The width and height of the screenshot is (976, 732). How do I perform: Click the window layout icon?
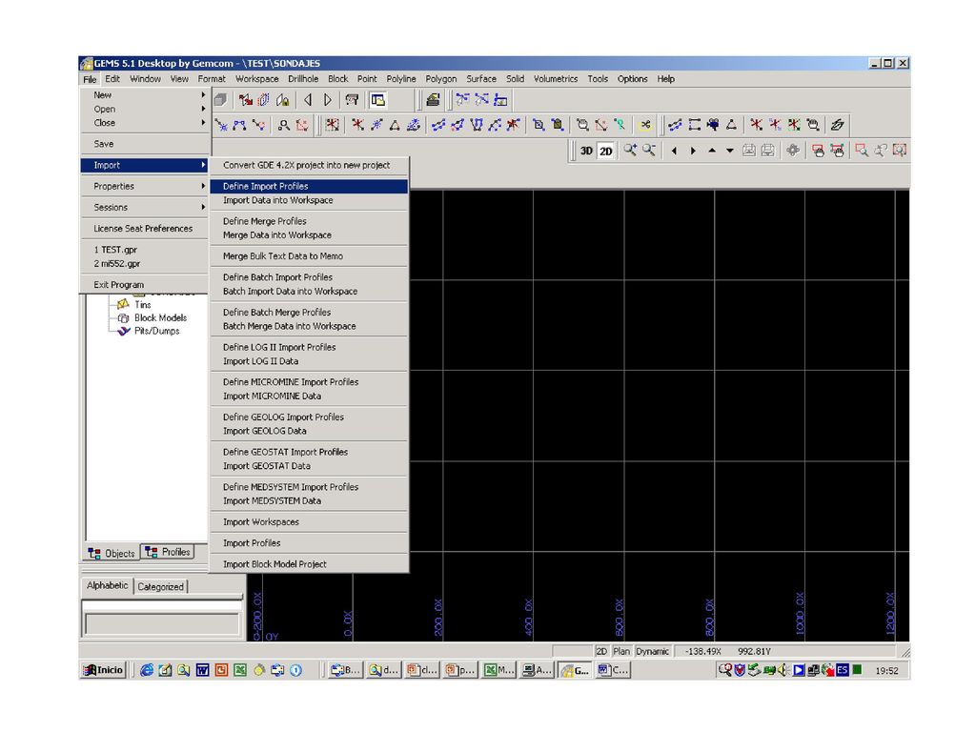pos(377,99)
